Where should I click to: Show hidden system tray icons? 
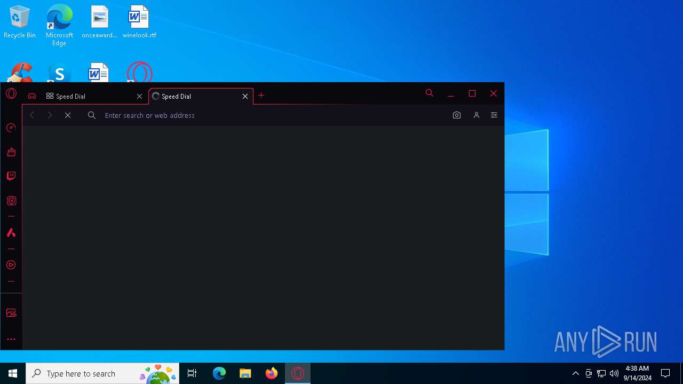click(x=575, y=373)
